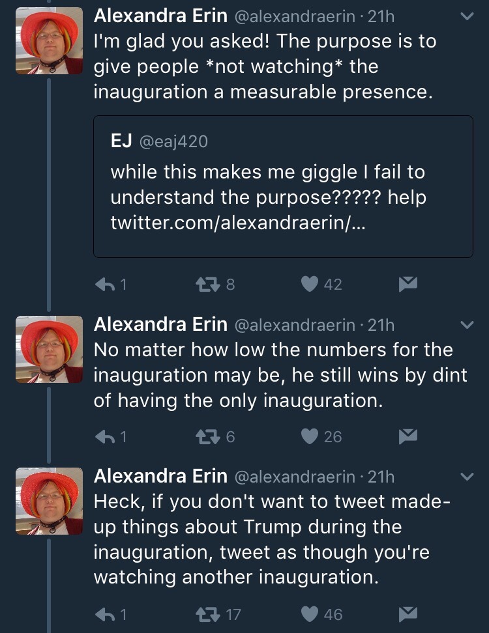Share "No matter how low" tweet by direct message
489x633 pixels.
(407, 436)
